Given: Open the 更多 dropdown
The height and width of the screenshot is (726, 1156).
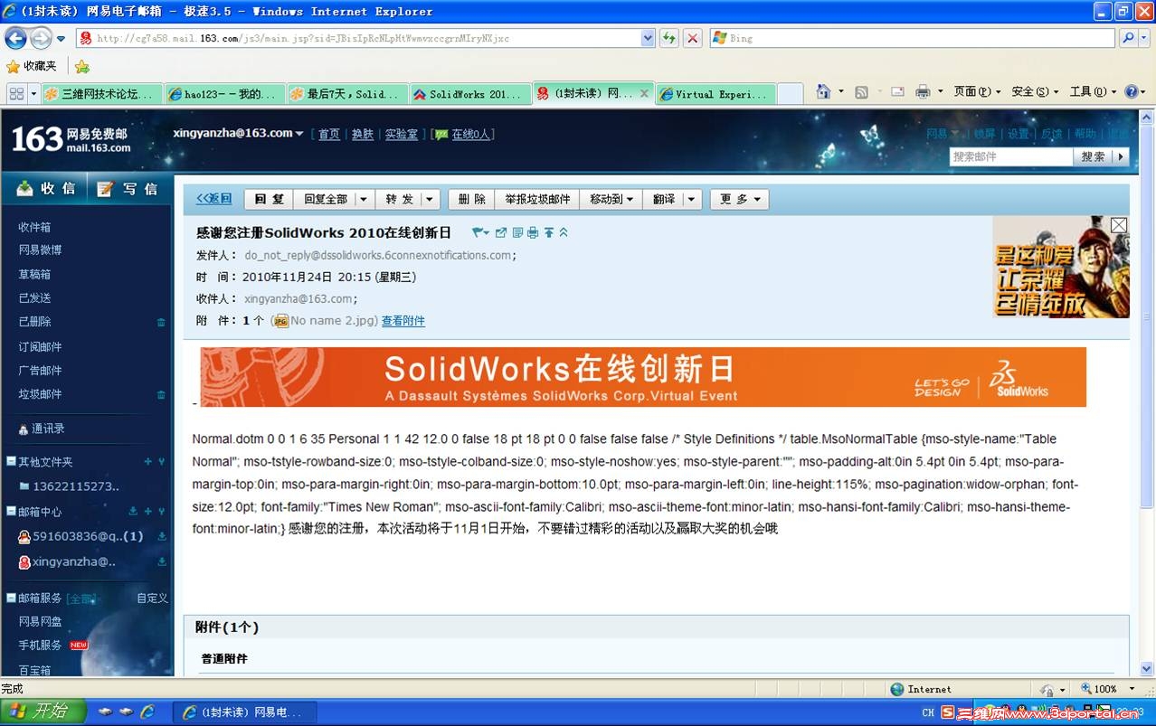Looking at the screenshot, I should coord(739,199).
